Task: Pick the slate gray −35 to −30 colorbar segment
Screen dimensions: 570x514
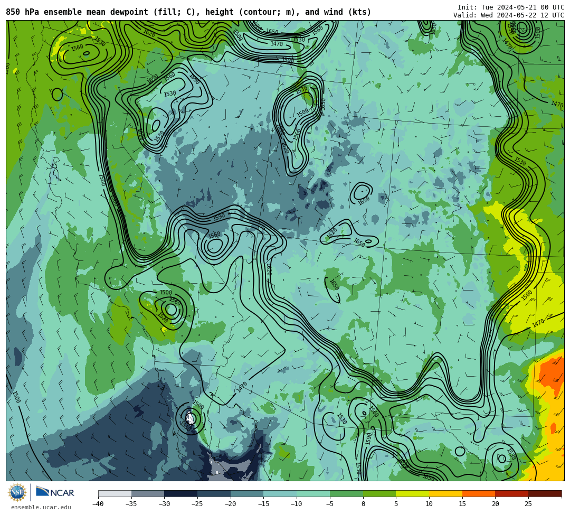Action: pyautogui.click(x=148, y=493)
